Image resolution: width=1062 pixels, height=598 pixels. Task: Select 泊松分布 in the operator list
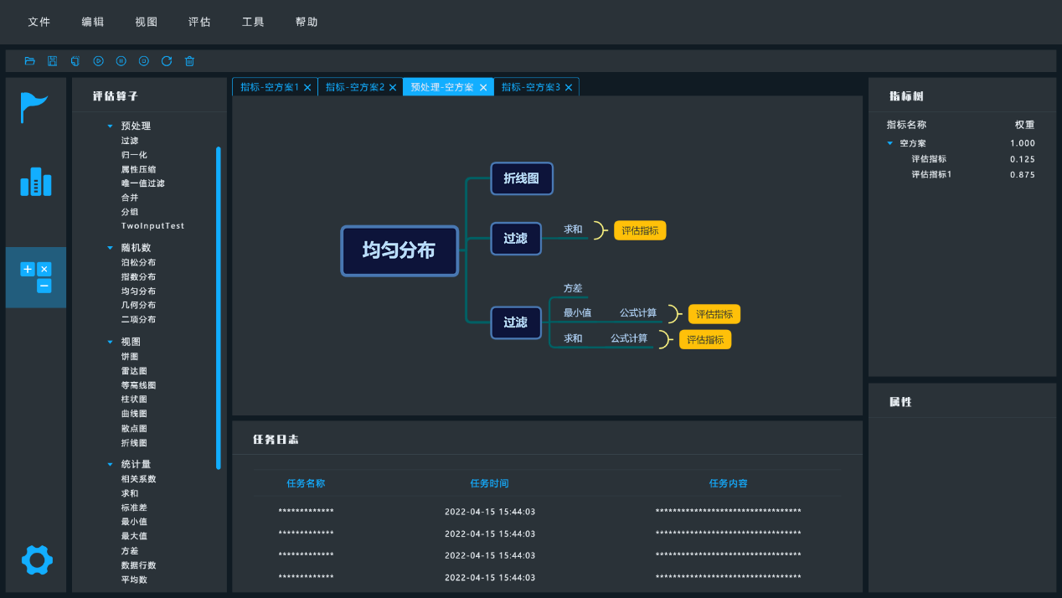coord(138,263)
